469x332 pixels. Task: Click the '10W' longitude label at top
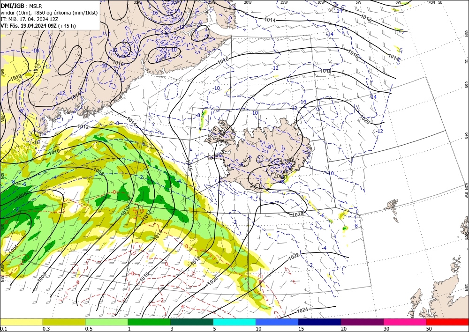click(x=321, y=2)
